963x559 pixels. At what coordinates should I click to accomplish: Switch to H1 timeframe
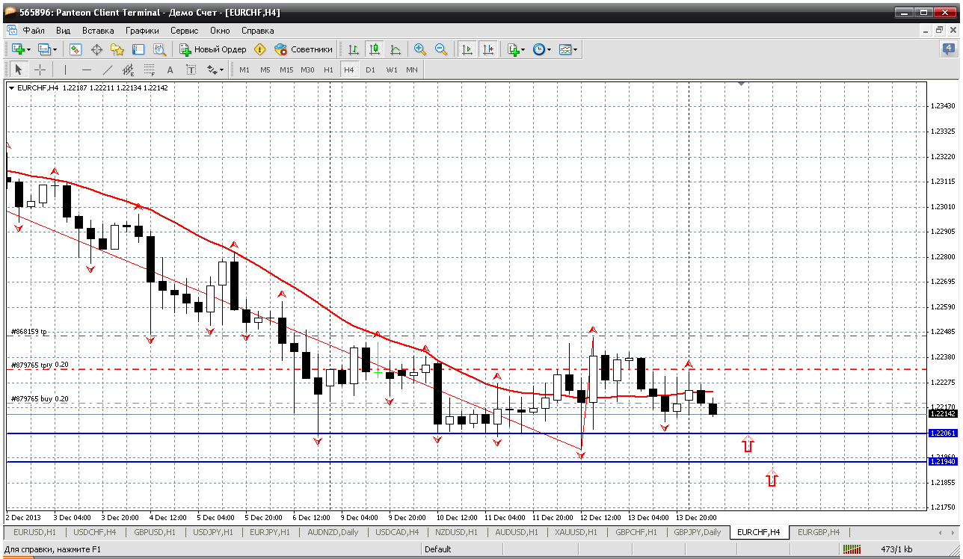(328, 70)
